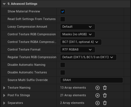Remove all Separators array elements

pos(105,103)
